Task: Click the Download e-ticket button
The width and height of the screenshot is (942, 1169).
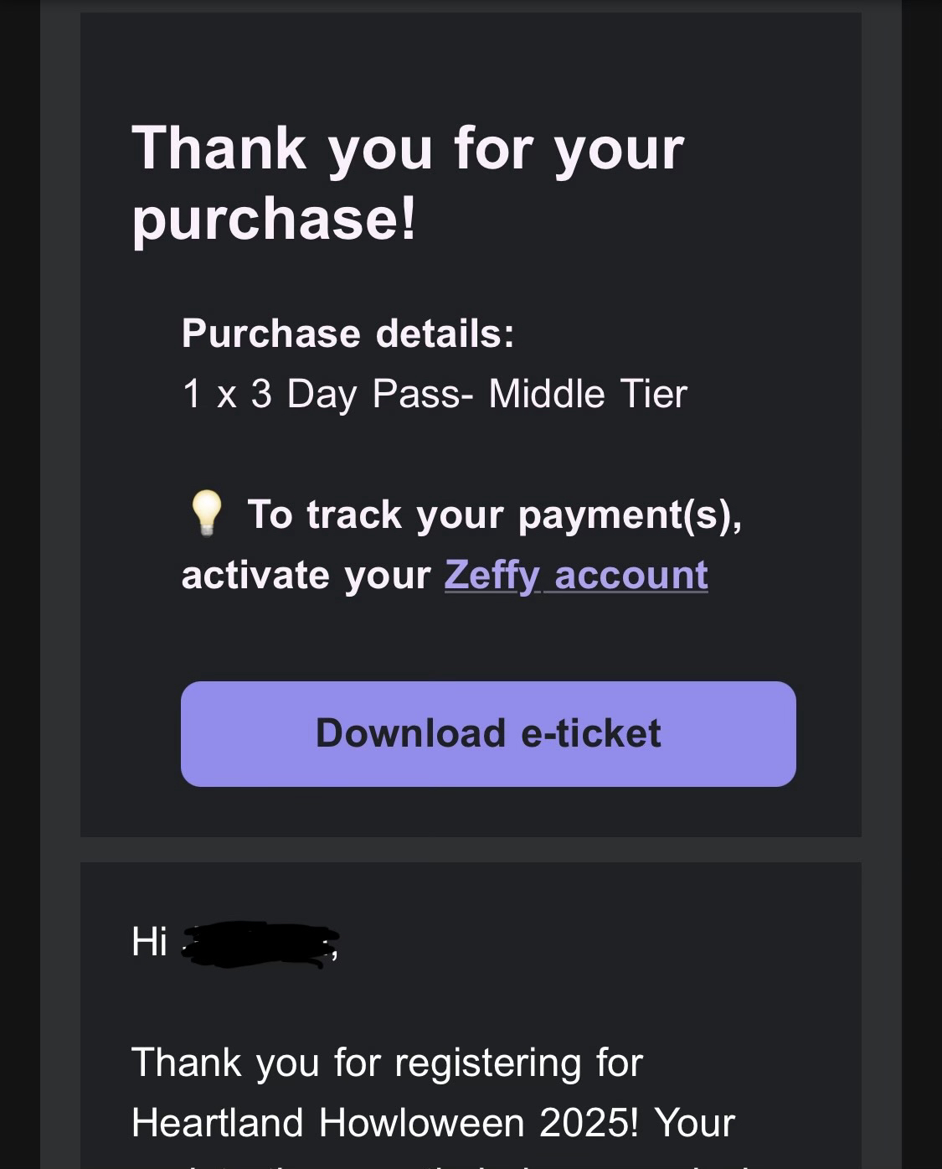Action: tap(488, 733)
